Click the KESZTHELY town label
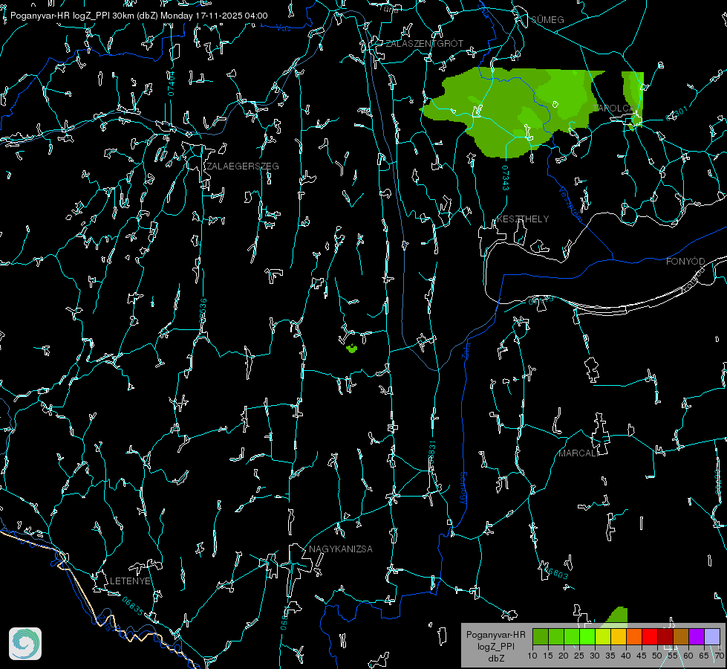The height and width of the screenshot is (669, 727). (x=523, y=219)
